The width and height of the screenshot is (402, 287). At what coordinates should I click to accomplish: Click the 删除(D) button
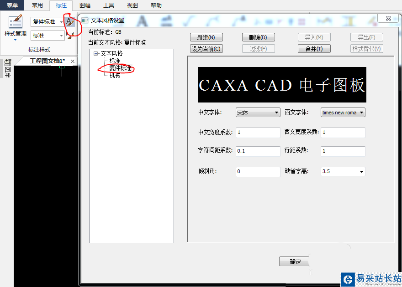tap(258, 37)
